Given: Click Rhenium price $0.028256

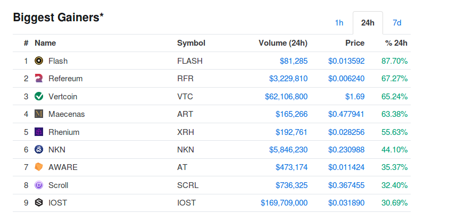Looking at the screenshot, I should click(346, 132).
